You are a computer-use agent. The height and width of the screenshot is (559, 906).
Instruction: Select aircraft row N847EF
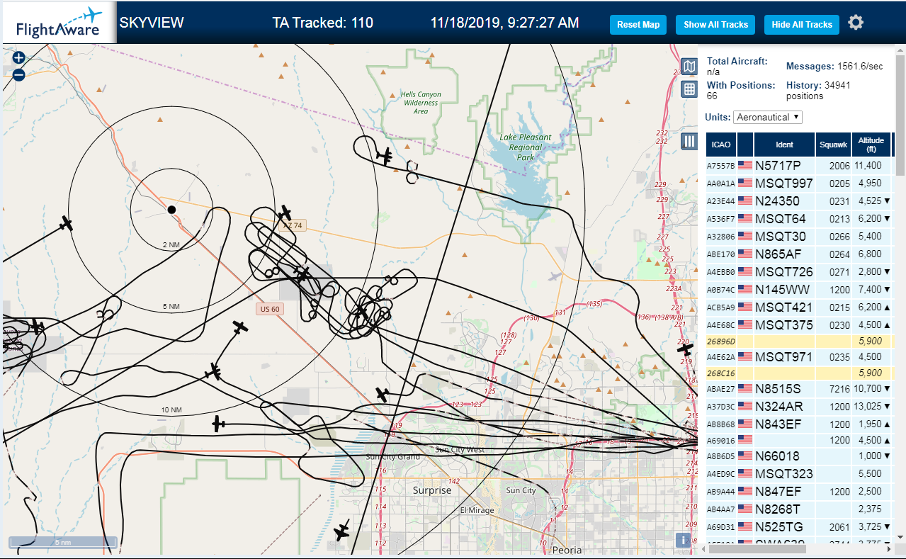pos(800,492)
